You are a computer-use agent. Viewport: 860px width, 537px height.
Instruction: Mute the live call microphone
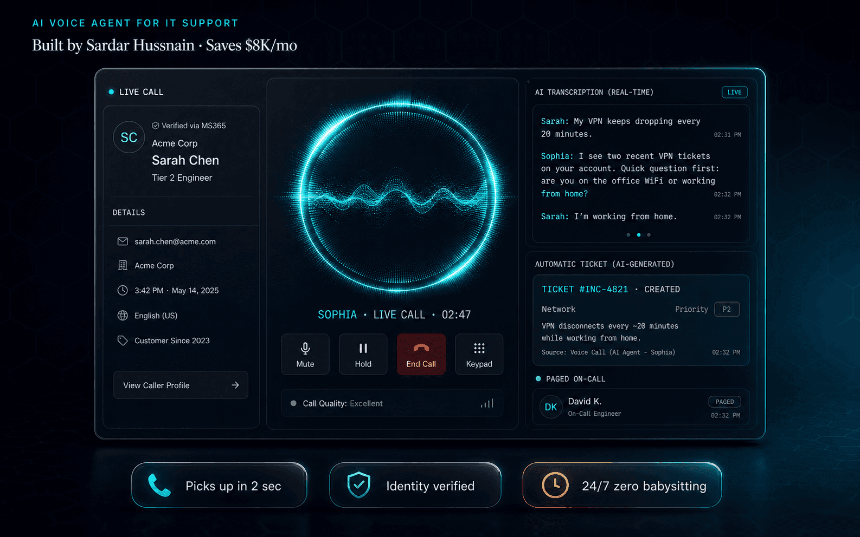(x=305, y=355)
